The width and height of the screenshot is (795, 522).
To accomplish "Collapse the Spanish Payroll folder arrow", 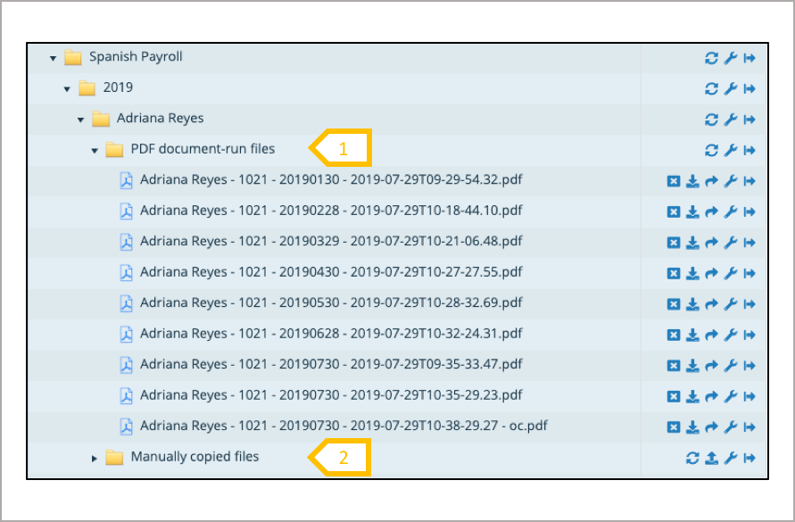I will pos(53,59).
